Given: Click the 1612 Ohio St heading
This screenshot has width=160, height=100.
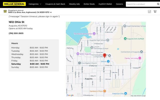Looking at the screenshot, I should [x=16, y=22].
